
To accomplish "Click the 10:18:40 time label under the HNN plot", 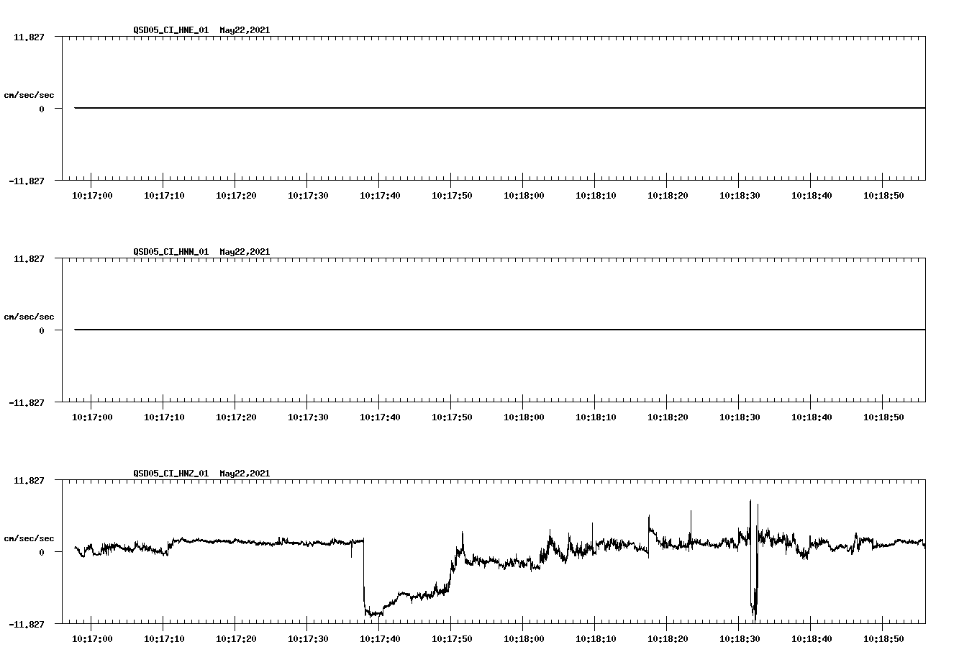I will (x=812, y=417).
